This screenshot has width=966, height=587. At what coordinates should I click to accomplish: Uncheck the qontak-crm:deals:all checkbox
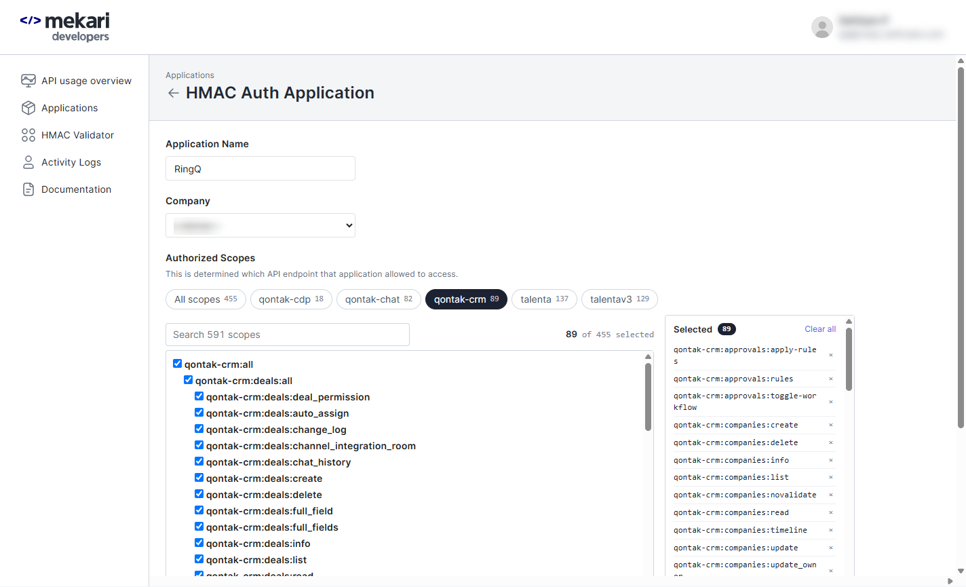(x=189, y=380)
